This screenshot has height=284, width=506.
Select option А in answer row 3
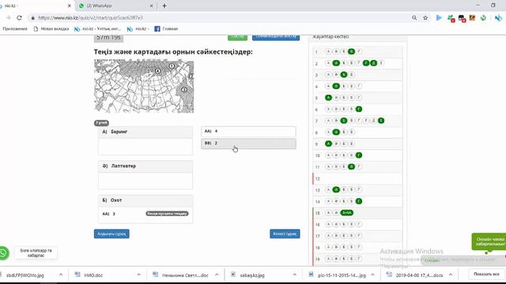(x=328, y=75)
